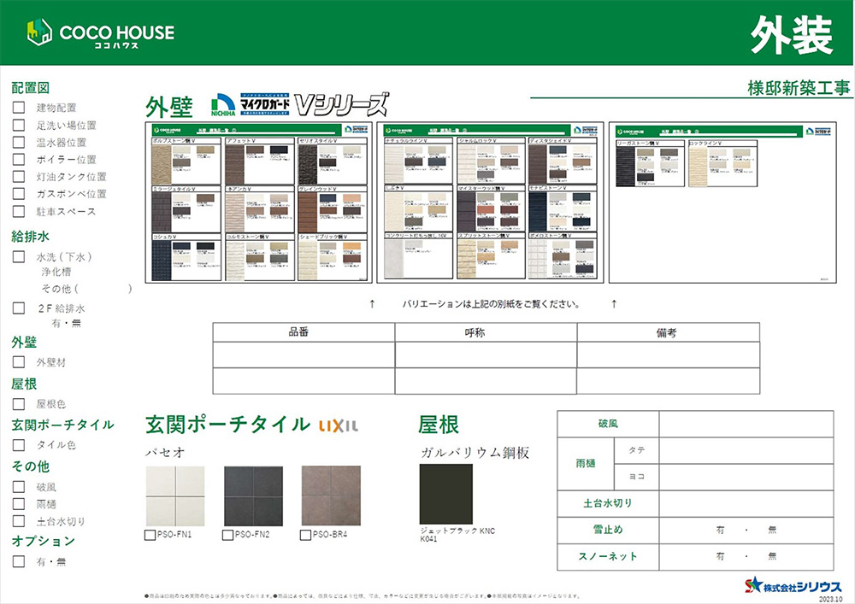Click the first empty cell under 品番
This screenshot has width=855, height=604.
pyautogui.click(x=304, y=355)
